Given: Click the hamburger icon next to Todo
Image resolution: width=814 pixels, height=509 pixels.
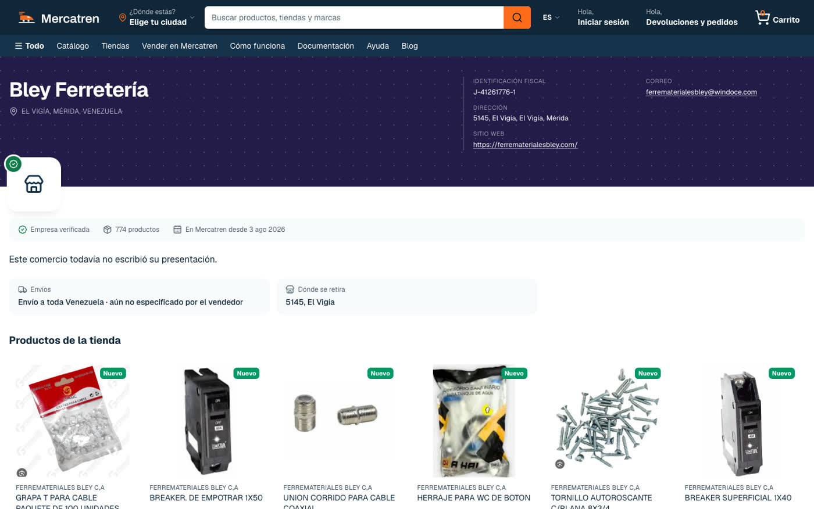Looking at the screenshot, I should 19,46.
